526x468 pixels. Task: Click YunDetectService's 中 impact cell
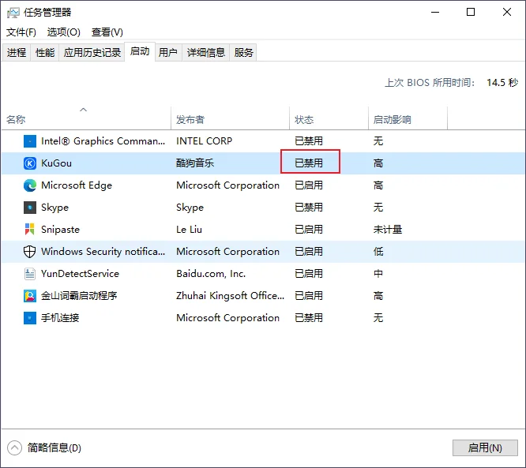tap(378, 274)
